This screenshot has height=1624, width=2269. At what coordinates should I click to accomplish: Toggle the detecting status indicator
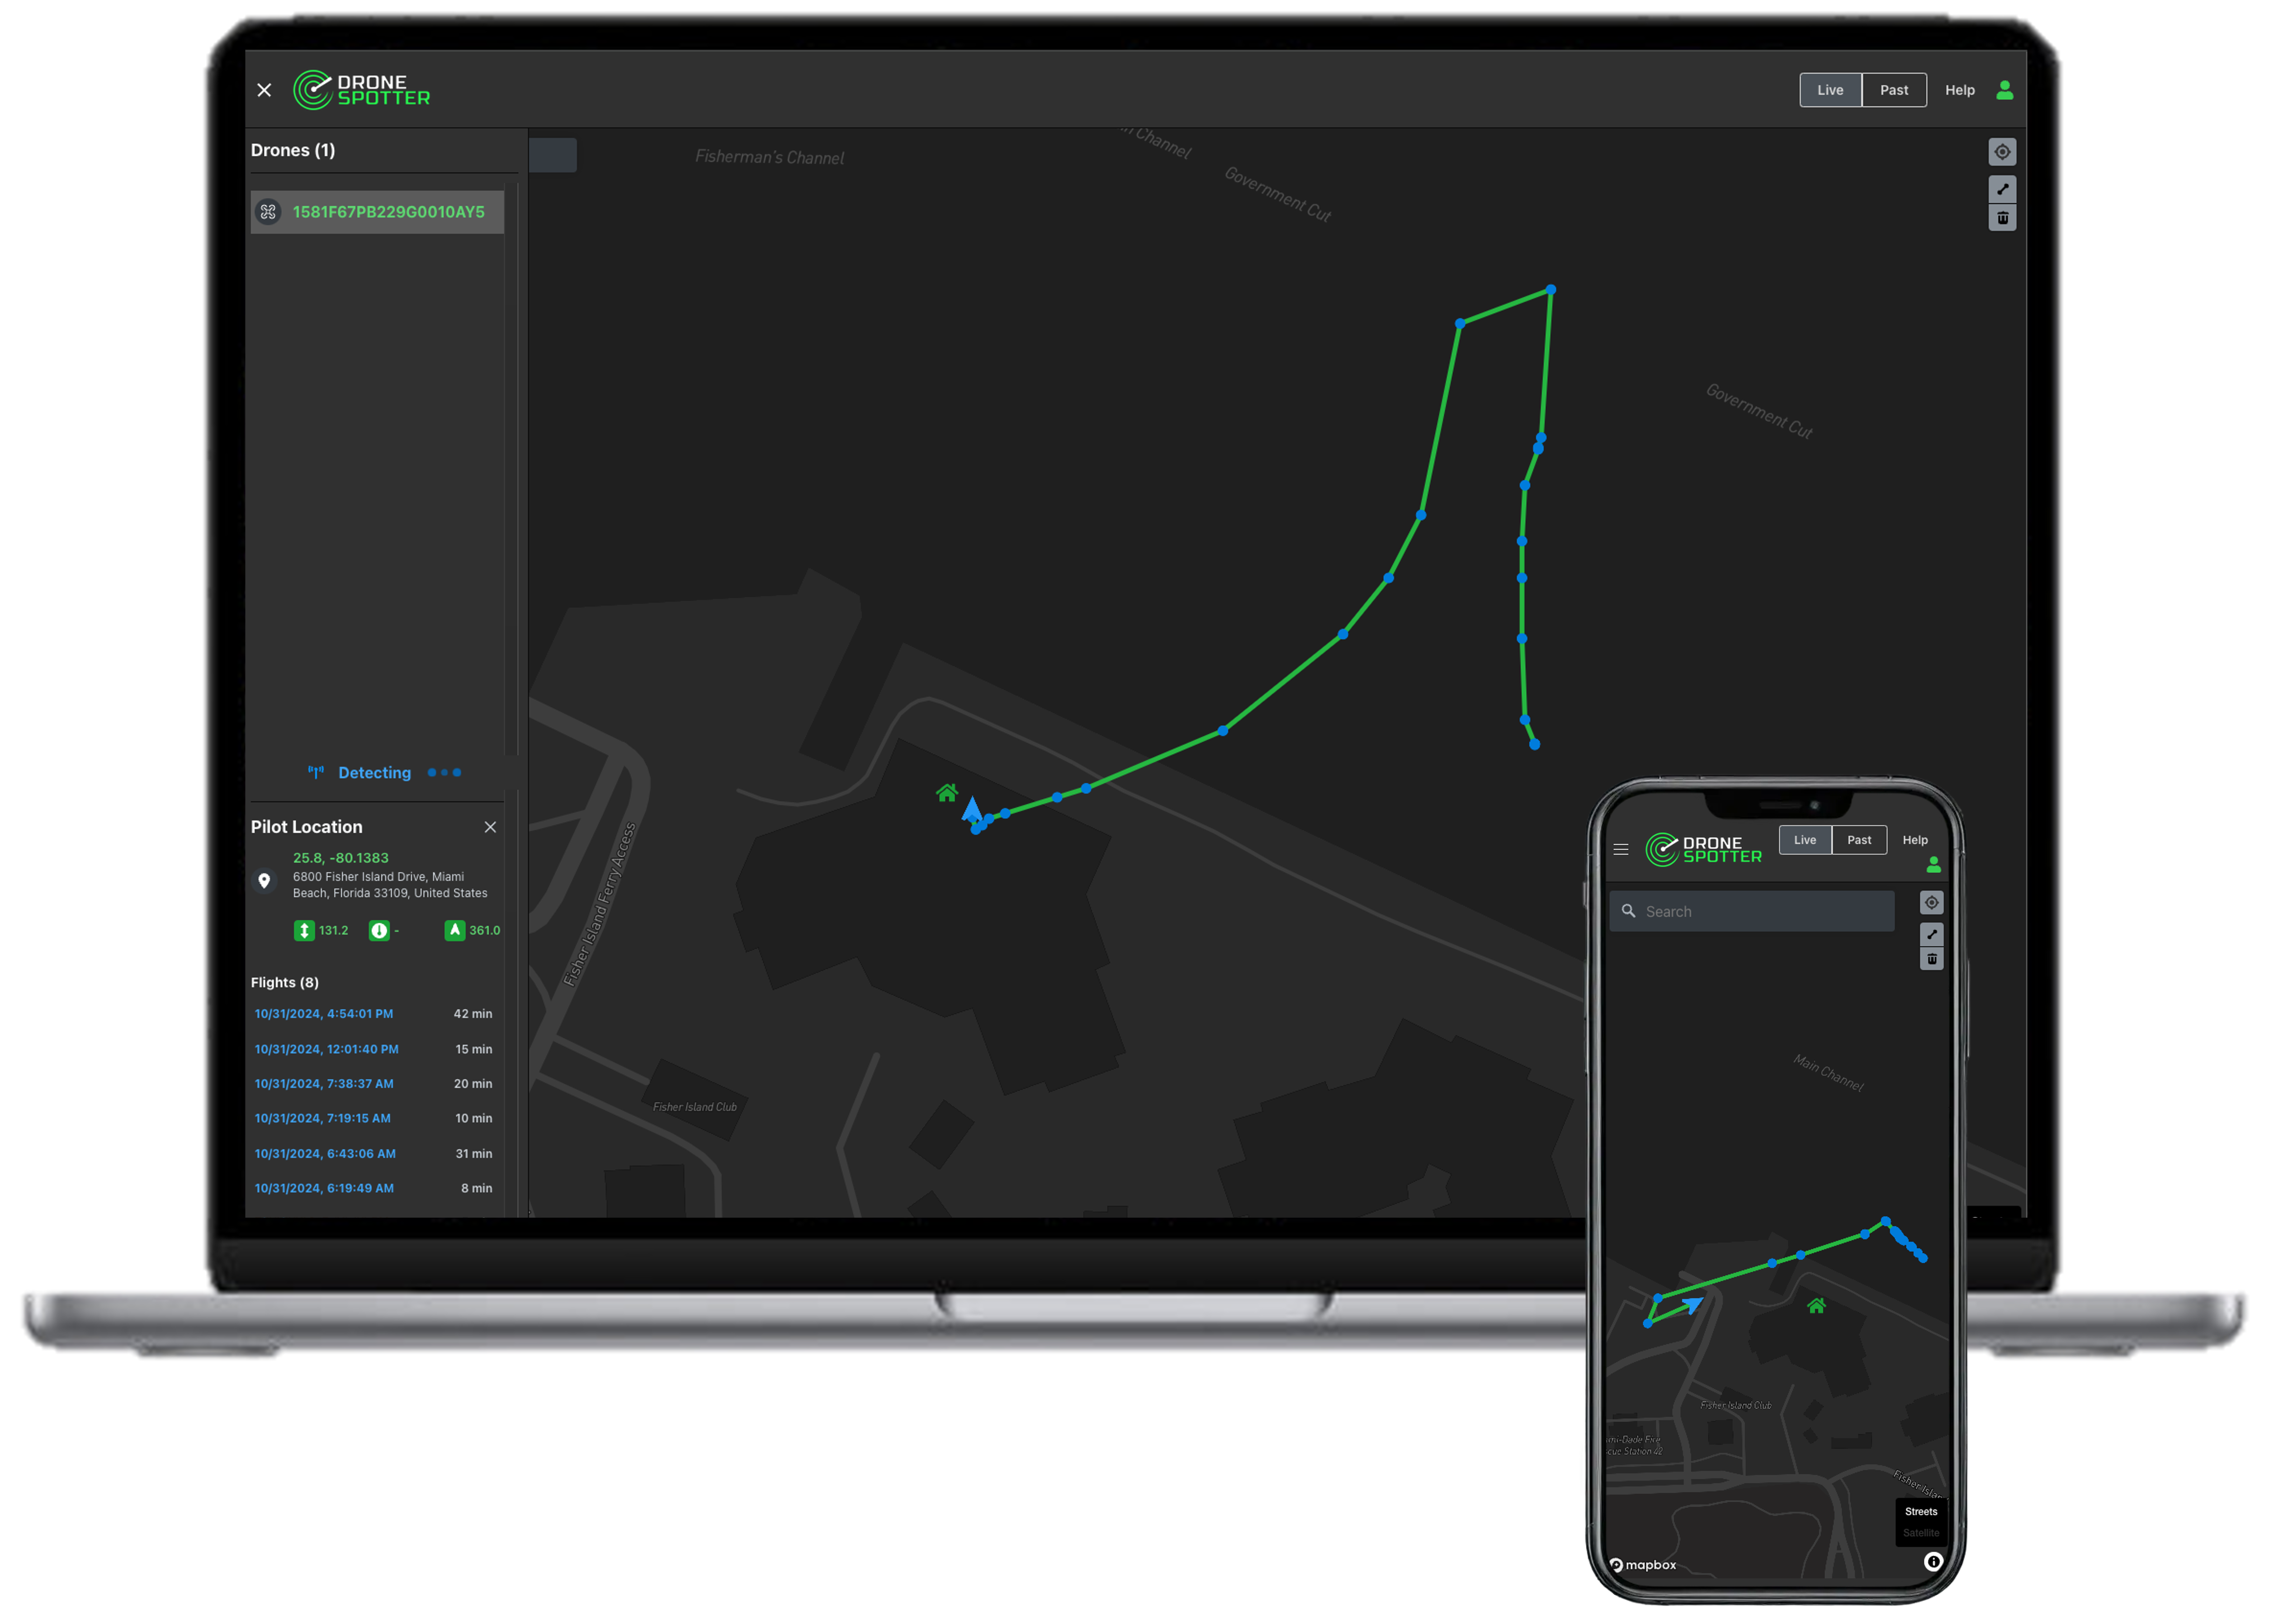374,772
